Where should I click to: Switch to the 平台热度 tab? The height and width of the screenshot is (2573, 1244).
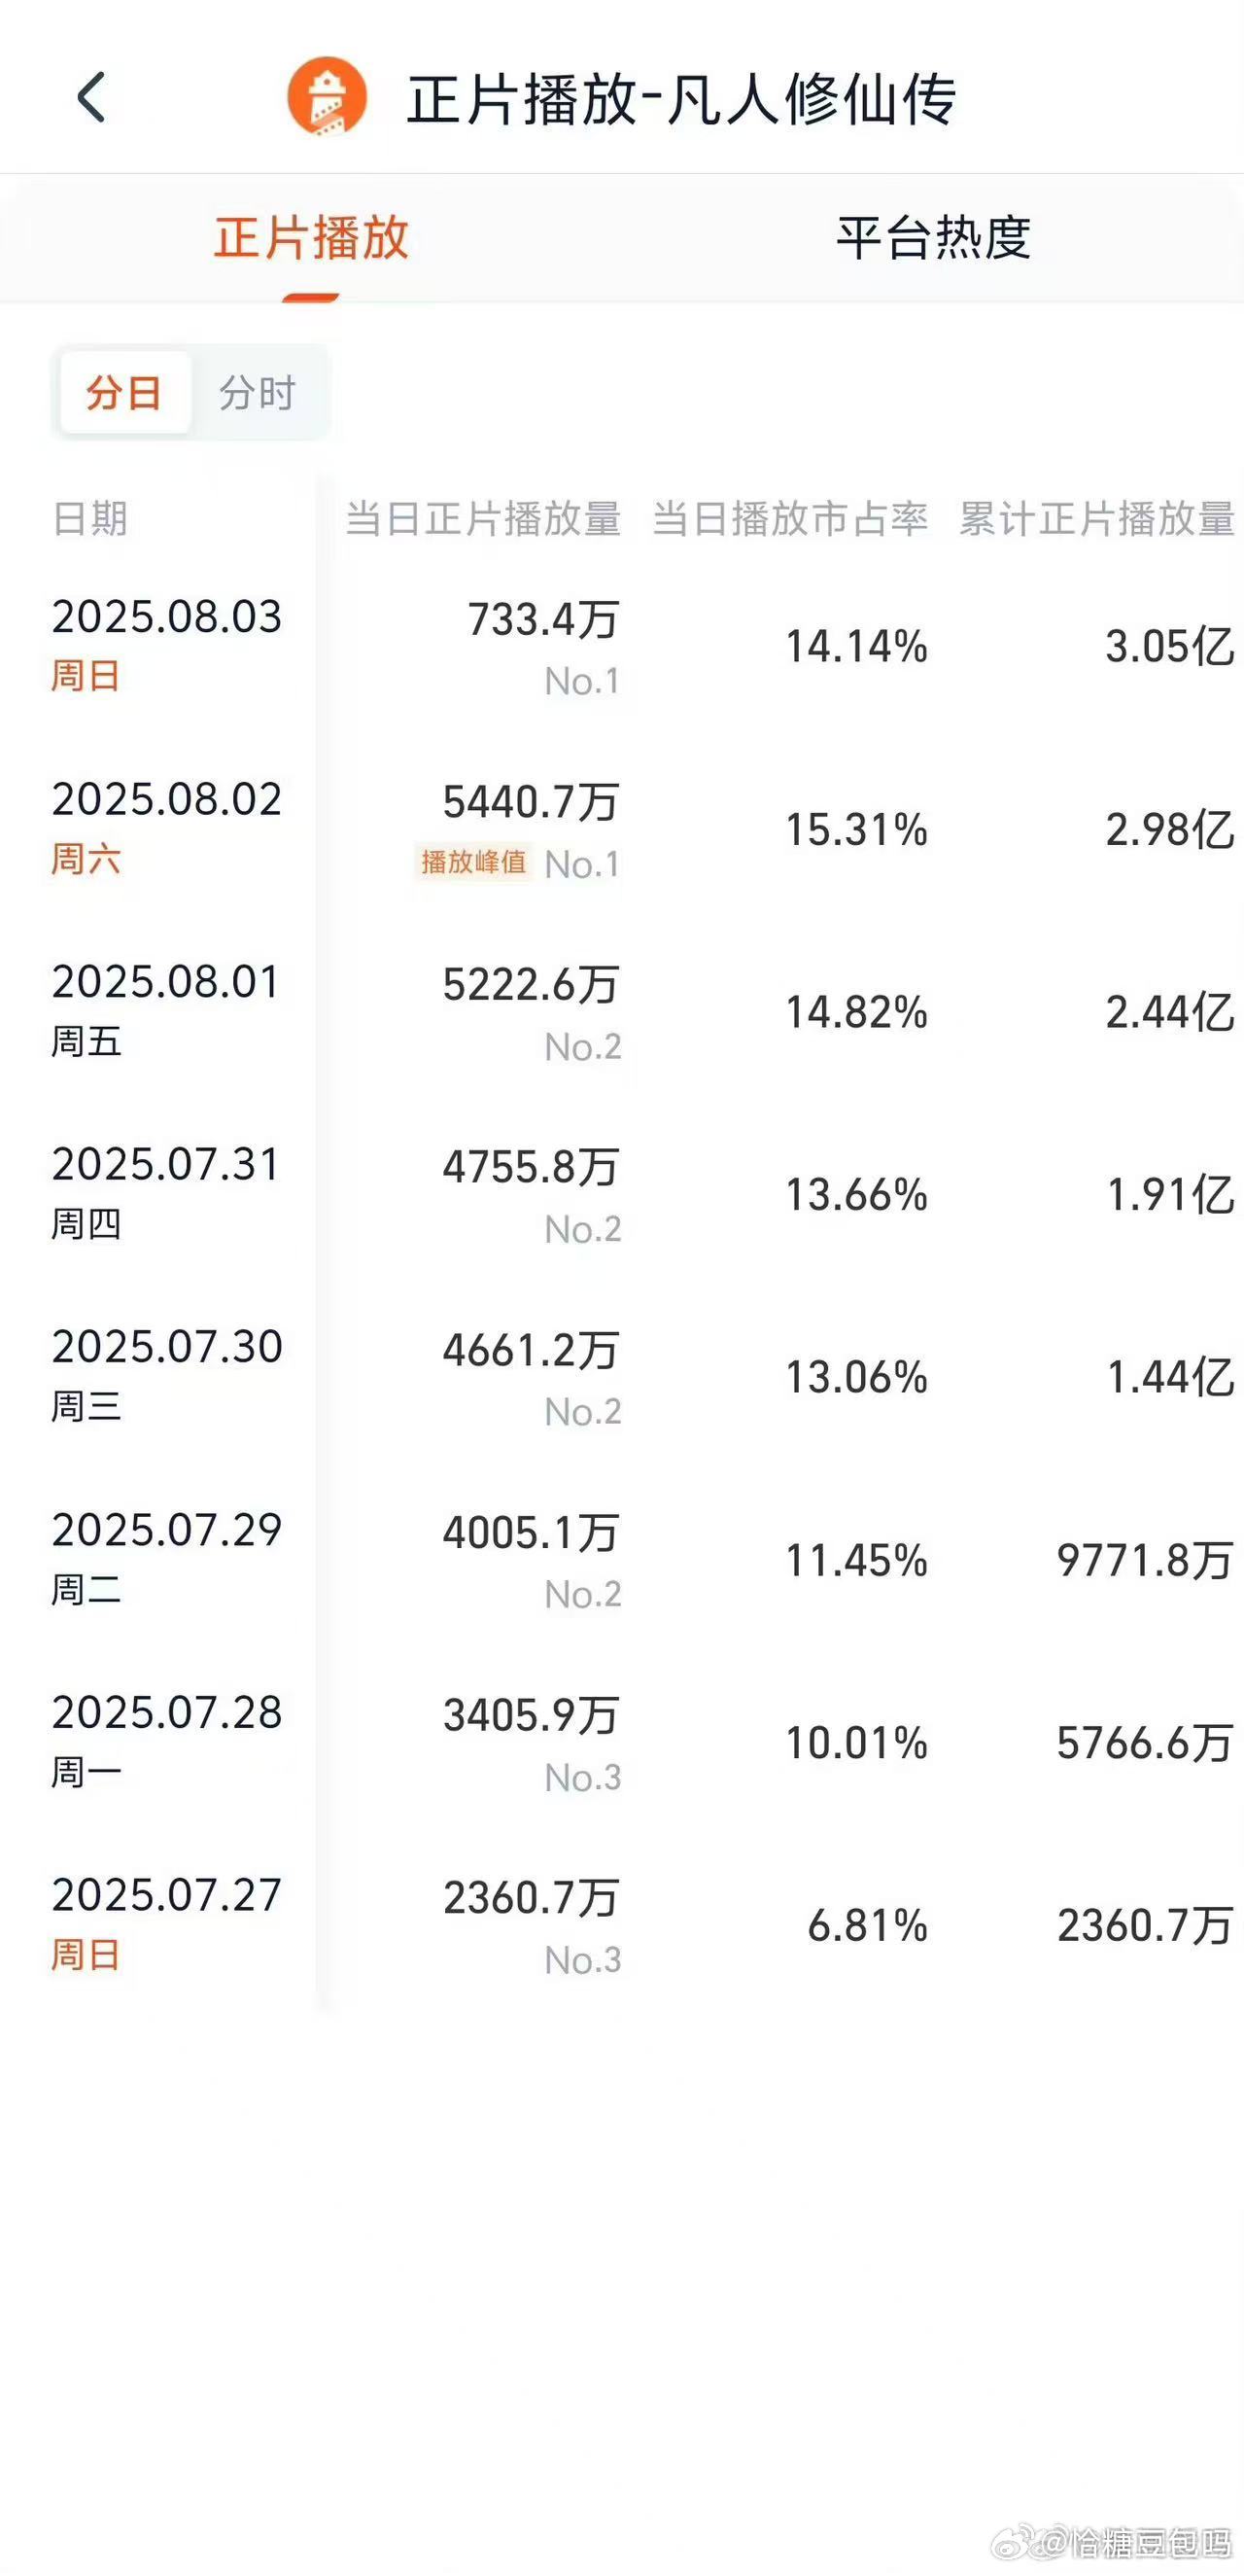pyautogui.click(x=934, y=237)
